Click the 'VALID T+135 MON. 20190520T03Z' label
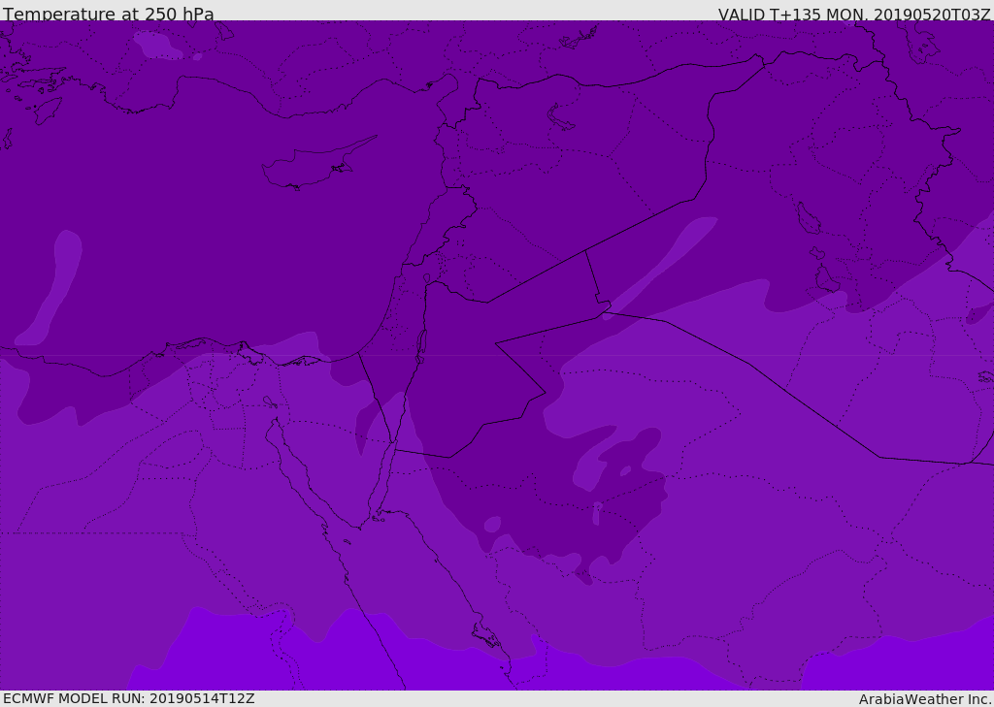 (854, 14)
